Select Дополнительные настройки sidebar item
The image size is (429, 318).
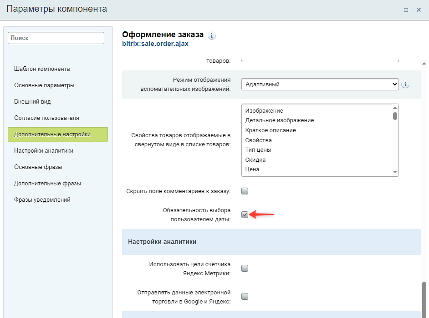coord(58,134)
